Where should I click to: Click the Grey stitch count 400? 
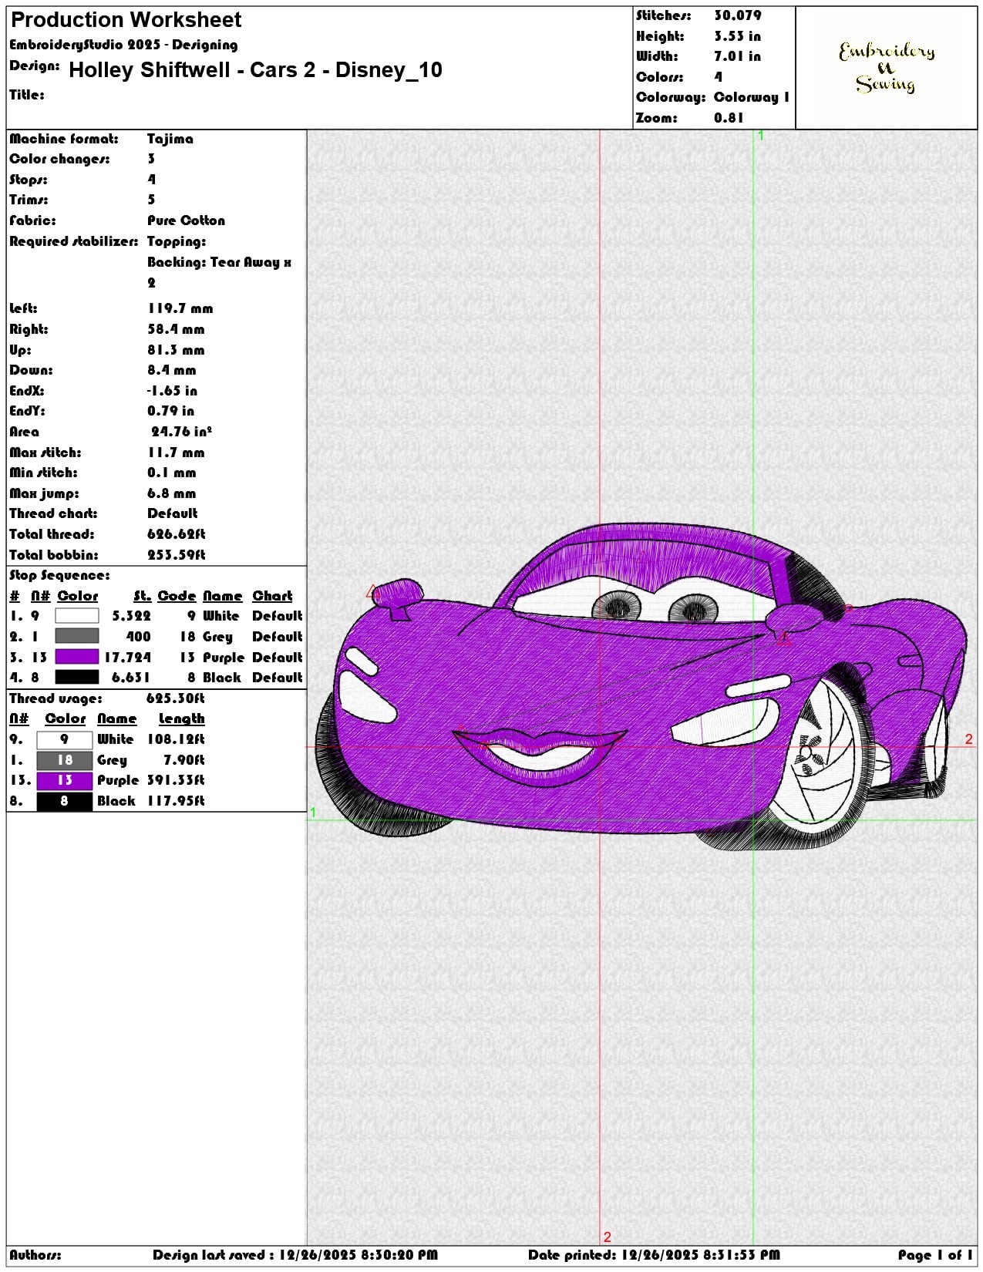(138, 637)
